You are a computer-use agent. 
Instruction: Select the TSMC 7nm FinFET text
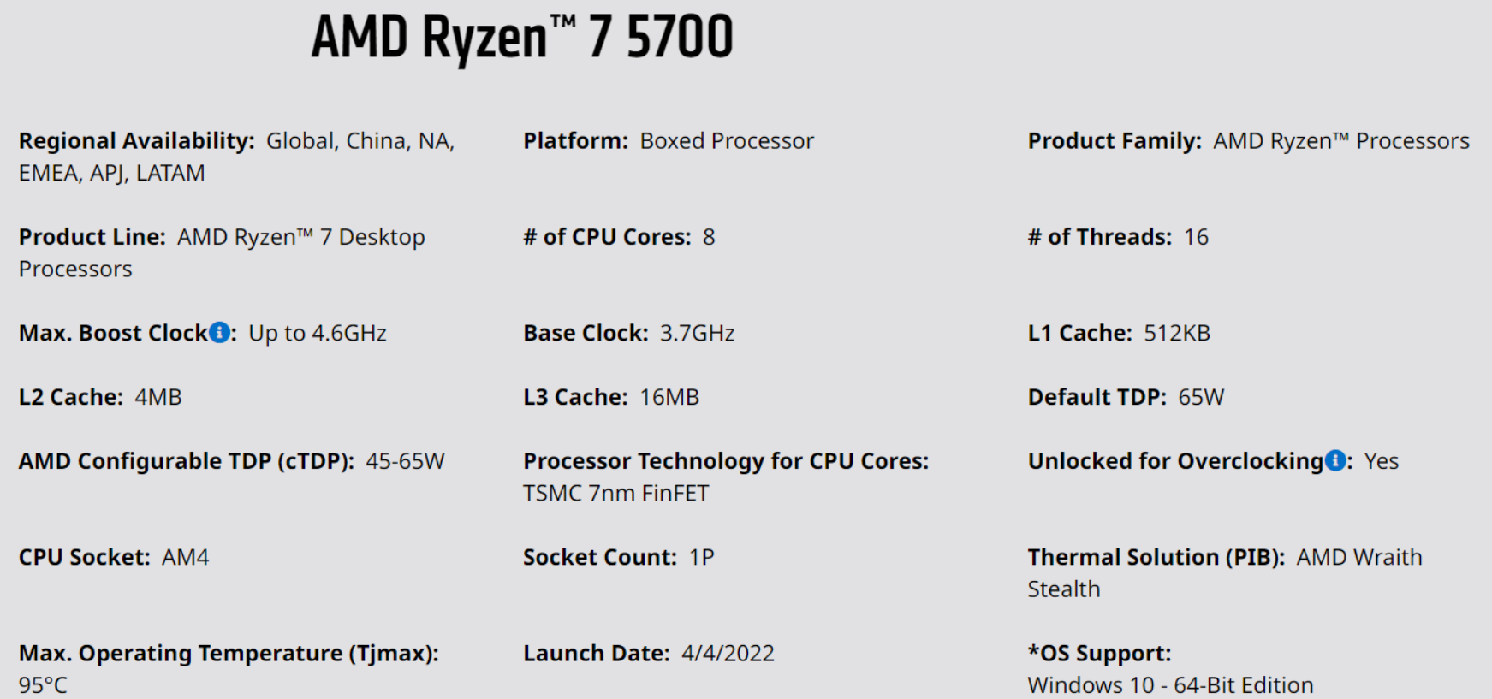tap(615, 494)
